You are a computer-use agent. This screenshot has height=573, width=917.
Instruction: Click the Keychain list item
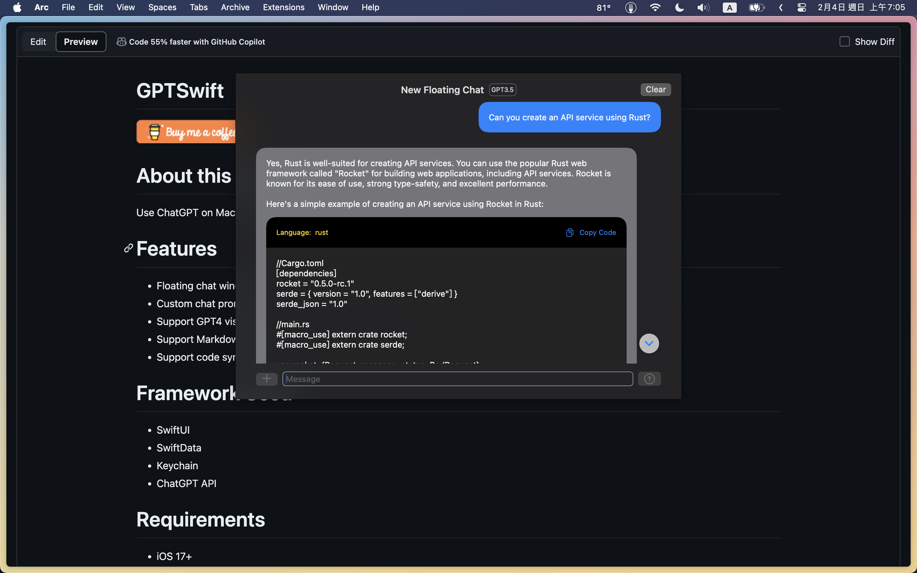177,465
